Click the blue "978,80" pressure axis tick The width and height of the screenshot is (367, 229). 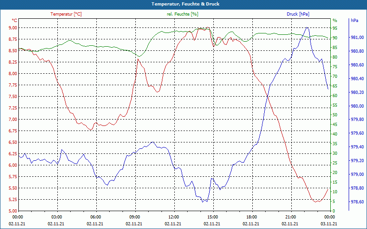[x=357, y=188]
